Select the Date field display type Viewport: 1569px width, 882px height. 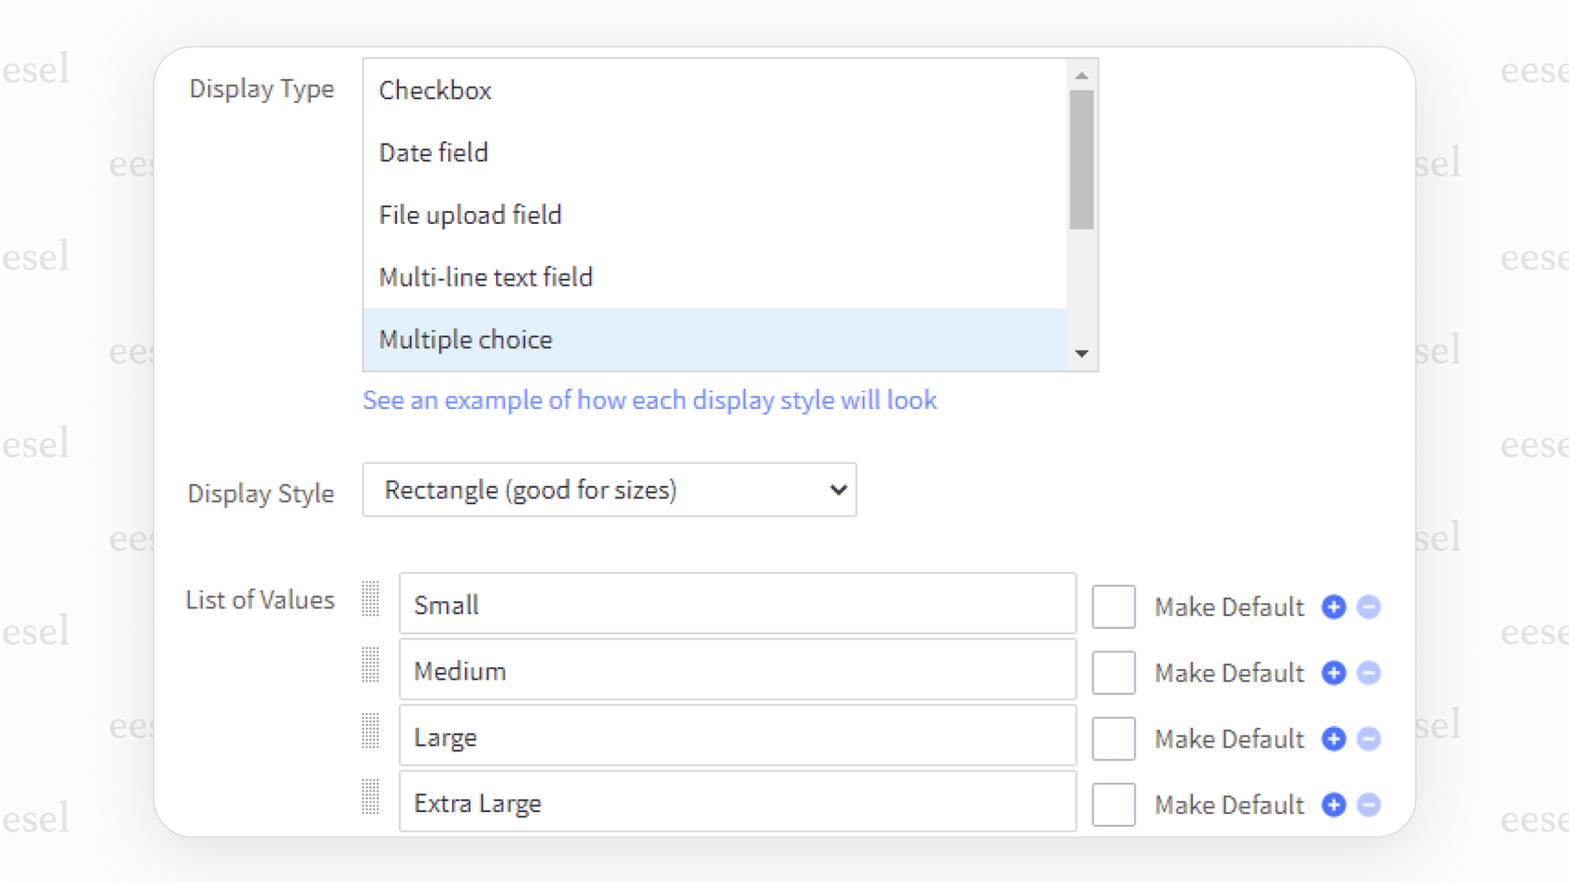tap(433, 152)
